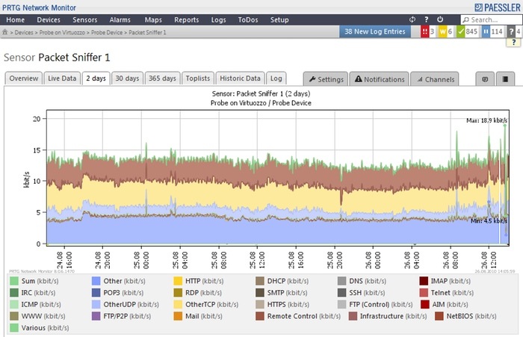Image resolution: width=523 pixels, height=337 pixels.
Task: Click the Search input field
Action: tap(492, 19)
